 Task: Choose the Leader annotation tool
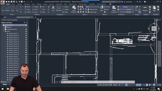(x=66, y=9)
